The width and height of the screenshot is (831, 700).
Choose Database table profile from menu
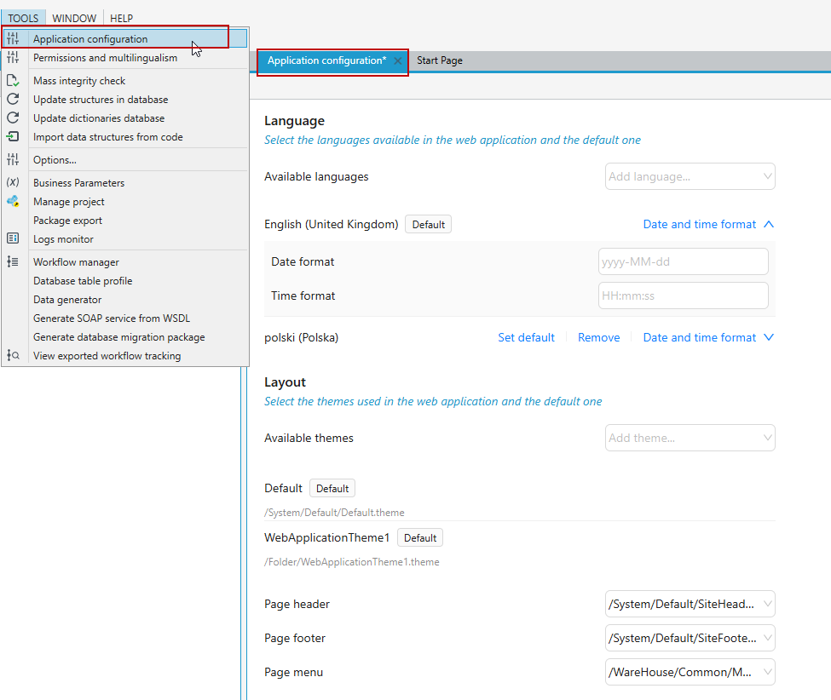click(83, 281)
